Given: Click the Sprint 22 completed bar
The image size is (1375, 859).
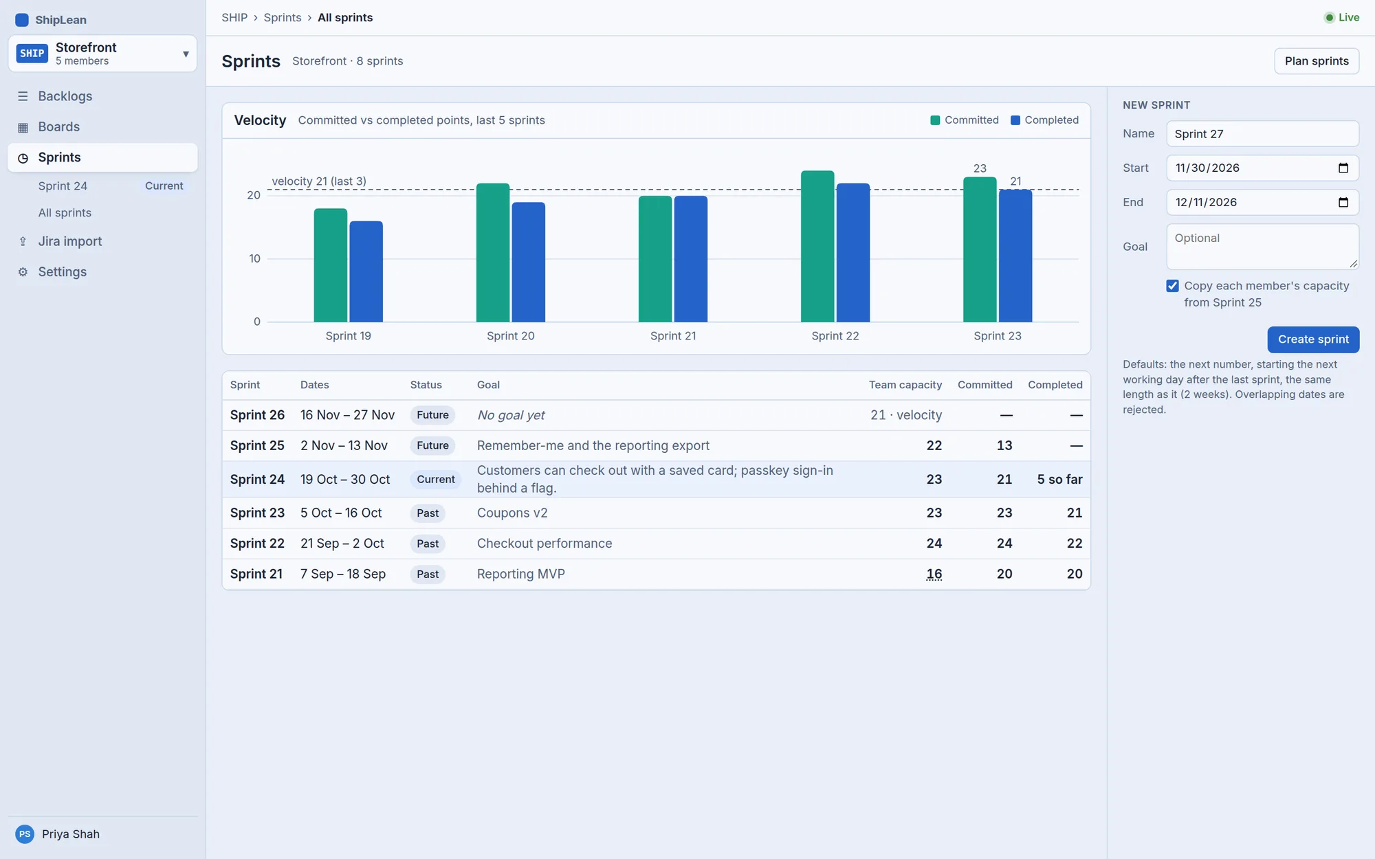Looking at the screenshot, I should 853,252.
